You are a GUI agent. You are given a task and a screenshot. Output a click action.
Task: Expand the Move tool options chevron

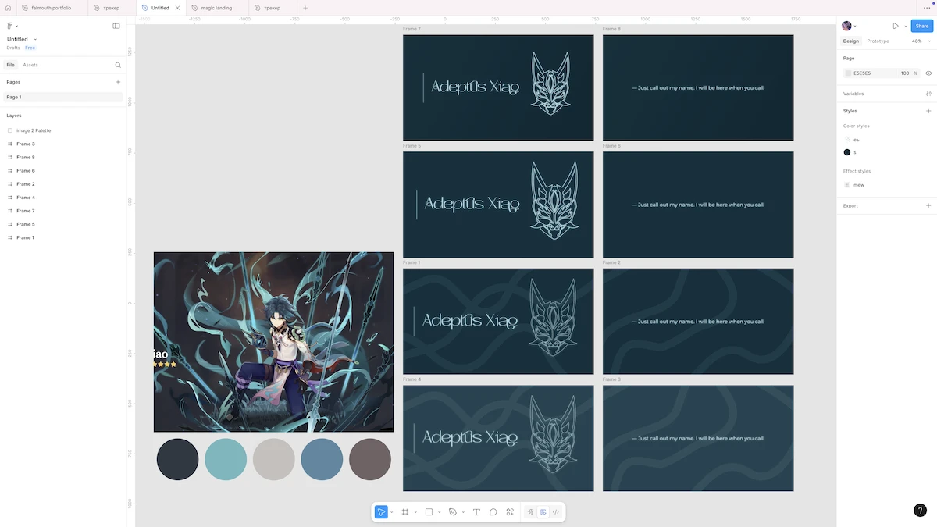point(392,512)
